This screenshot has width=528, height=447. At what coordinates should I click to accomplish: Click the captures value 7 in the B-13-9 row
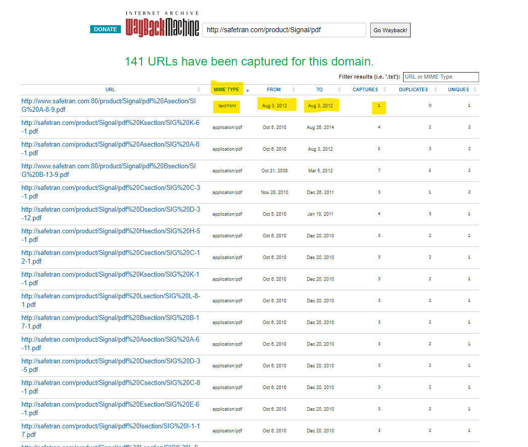(x=379, y=170)
